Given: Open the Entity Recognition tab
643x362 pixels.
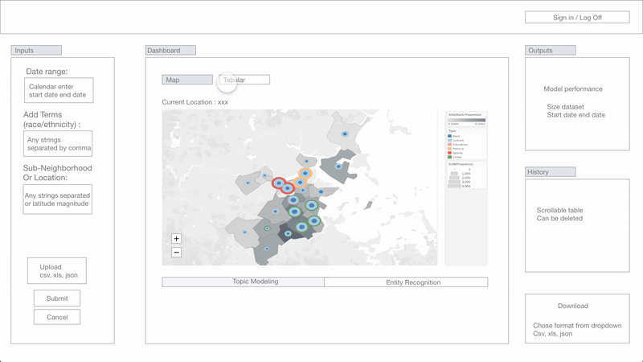Looking at the screenshot, I should pos(406,282).
